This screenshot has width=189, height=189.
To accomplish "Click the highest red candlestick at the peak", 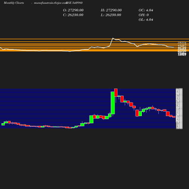I will 116,93.
